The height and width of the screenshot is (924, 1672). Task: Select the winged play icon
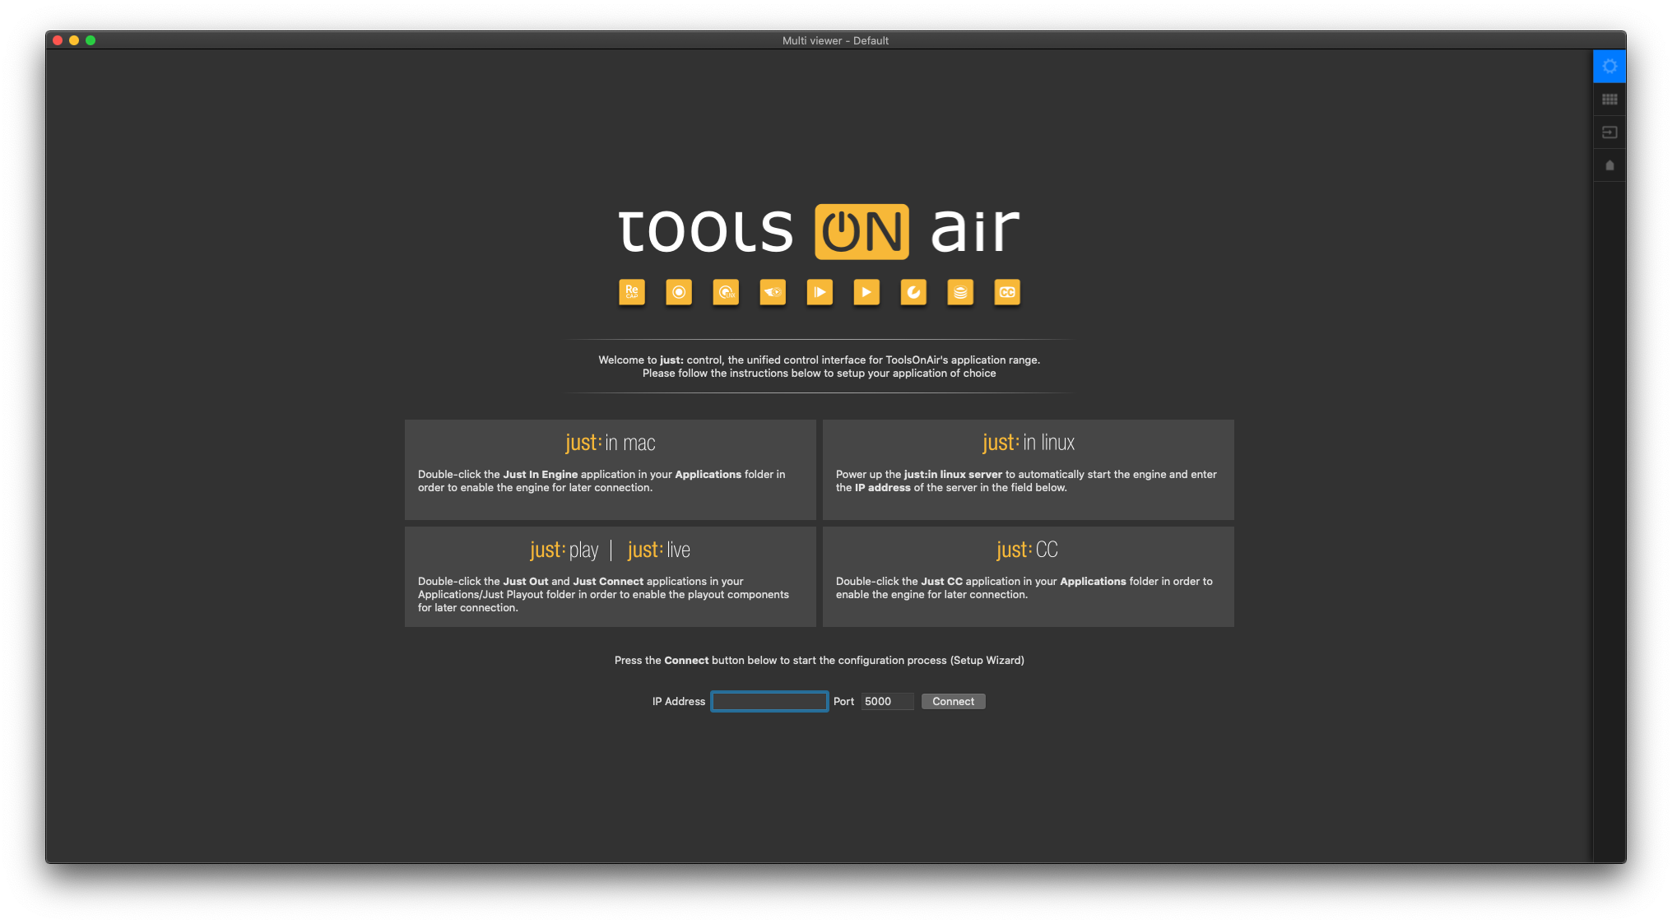773,292
